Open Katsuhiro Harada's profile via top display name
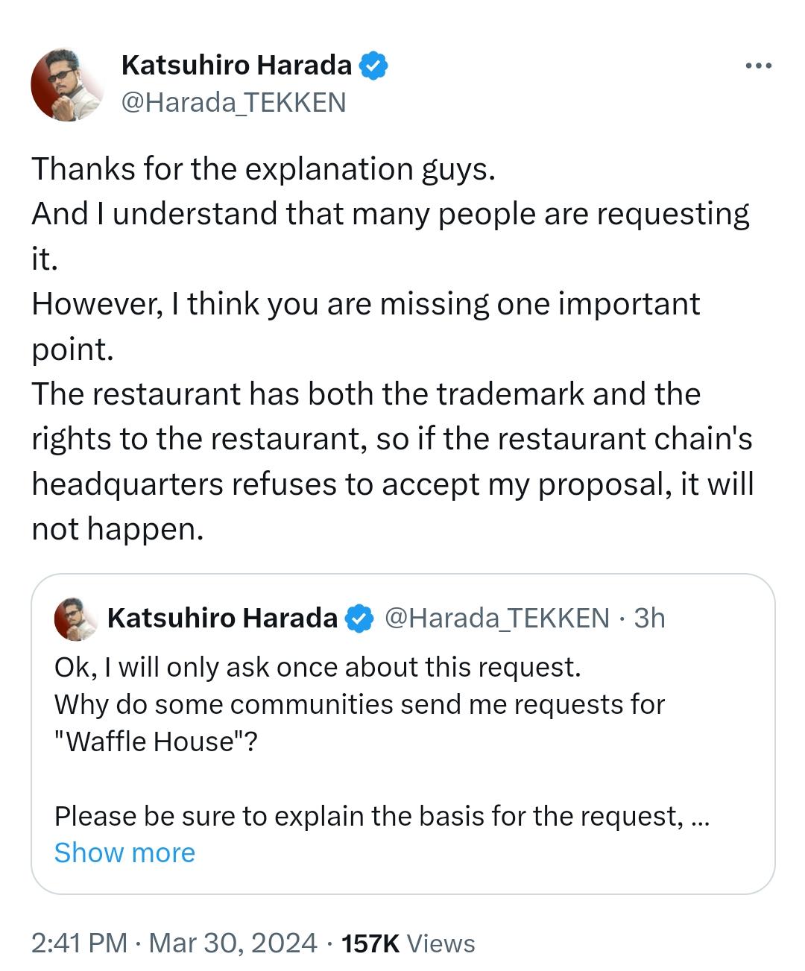This screenshot has width=805, height=971. pos(236,66)
